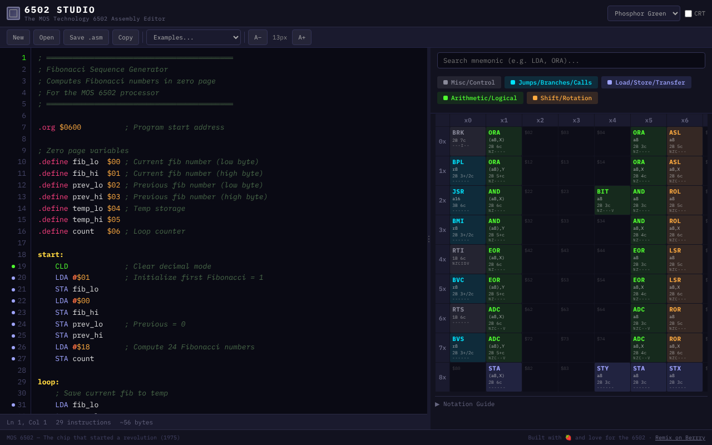Select the STY a8 opcode cell

coord(612,377)
